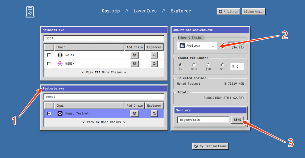Screen dimensions: 305x158
Task: Tick the WEMIX chain checkbox
Action: pyautogui.click(x=49, y=64)
